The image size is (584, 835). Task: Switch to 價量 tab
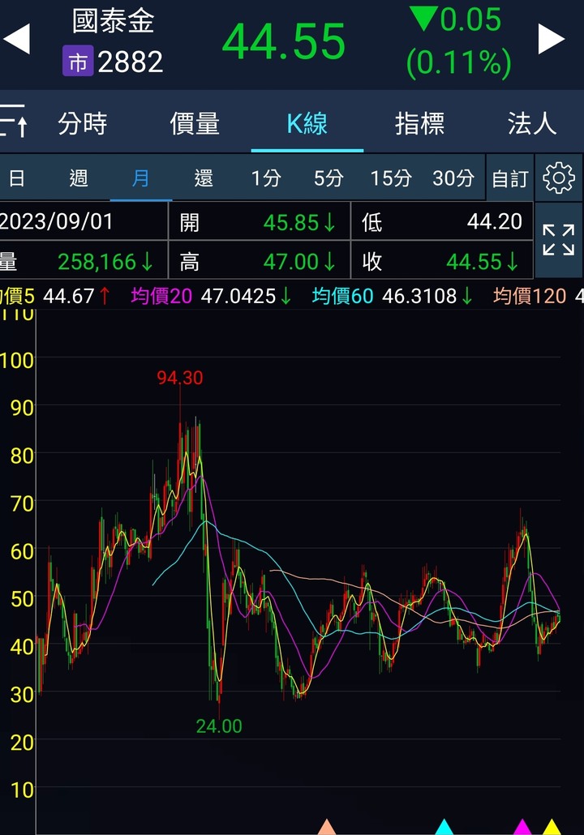tap(195, 123)
